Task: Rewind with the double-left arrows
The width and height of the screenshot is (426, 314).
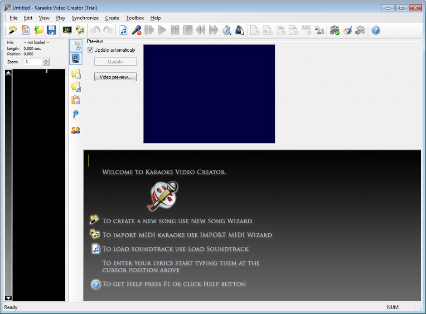Action: point(200,30)
